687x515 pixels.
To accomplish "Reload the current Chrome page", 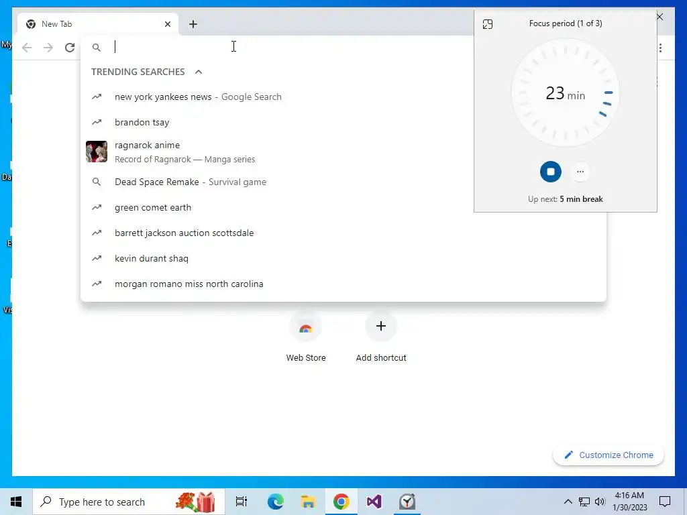I will [70, 48].
